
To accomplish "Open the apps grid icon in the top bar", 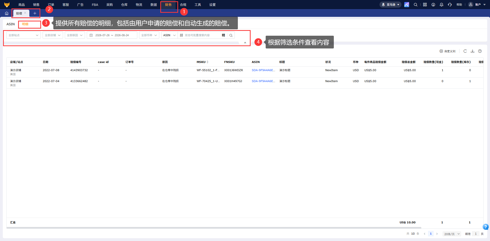I will click(x=425, y=5).
